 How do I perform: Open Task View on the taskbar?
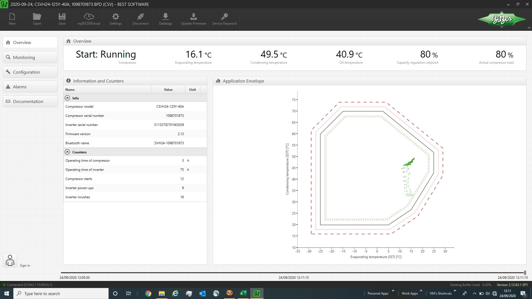tap(128, 293)
